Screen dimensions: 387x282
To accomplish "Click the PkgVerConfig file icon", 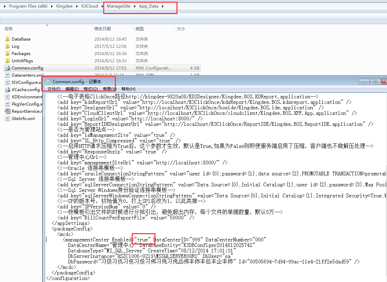I will 8,104.
